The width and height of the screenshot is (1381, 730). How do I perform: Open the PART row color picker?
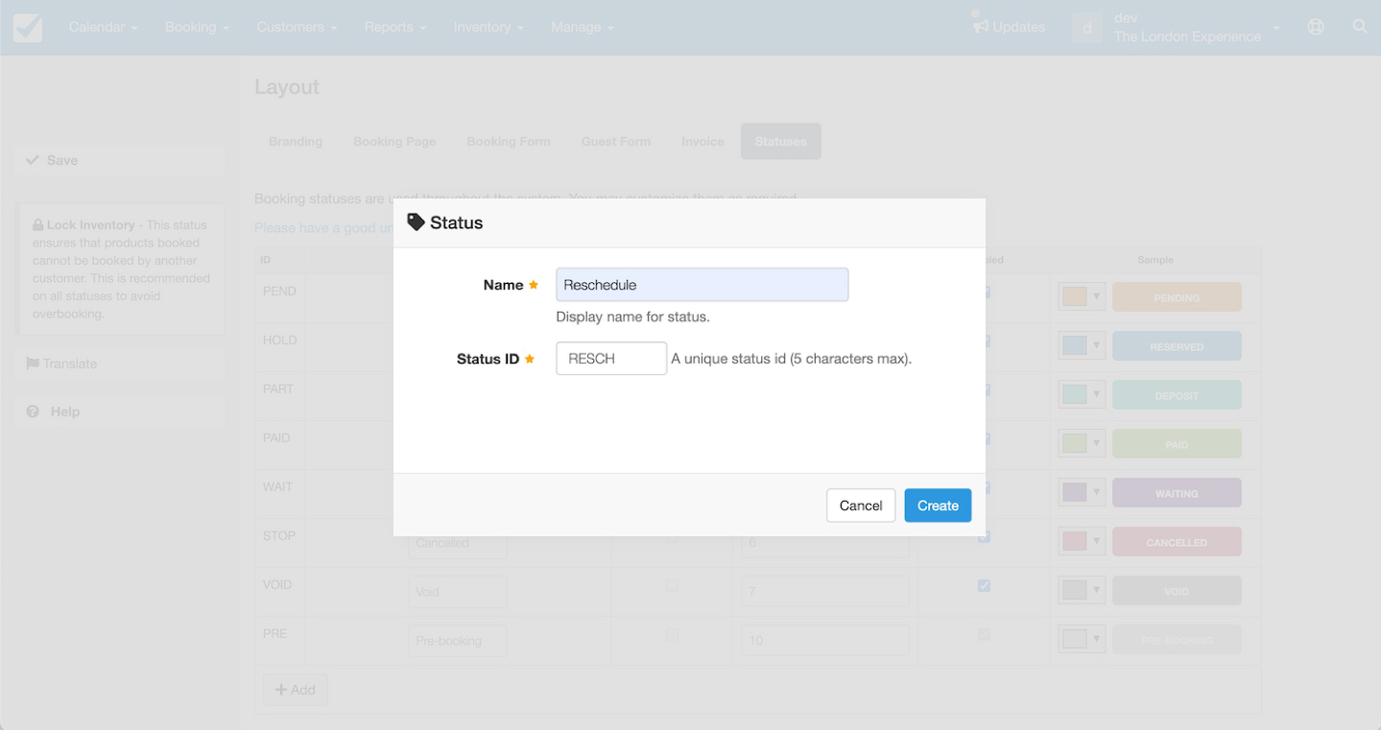tap(1083, 394)
